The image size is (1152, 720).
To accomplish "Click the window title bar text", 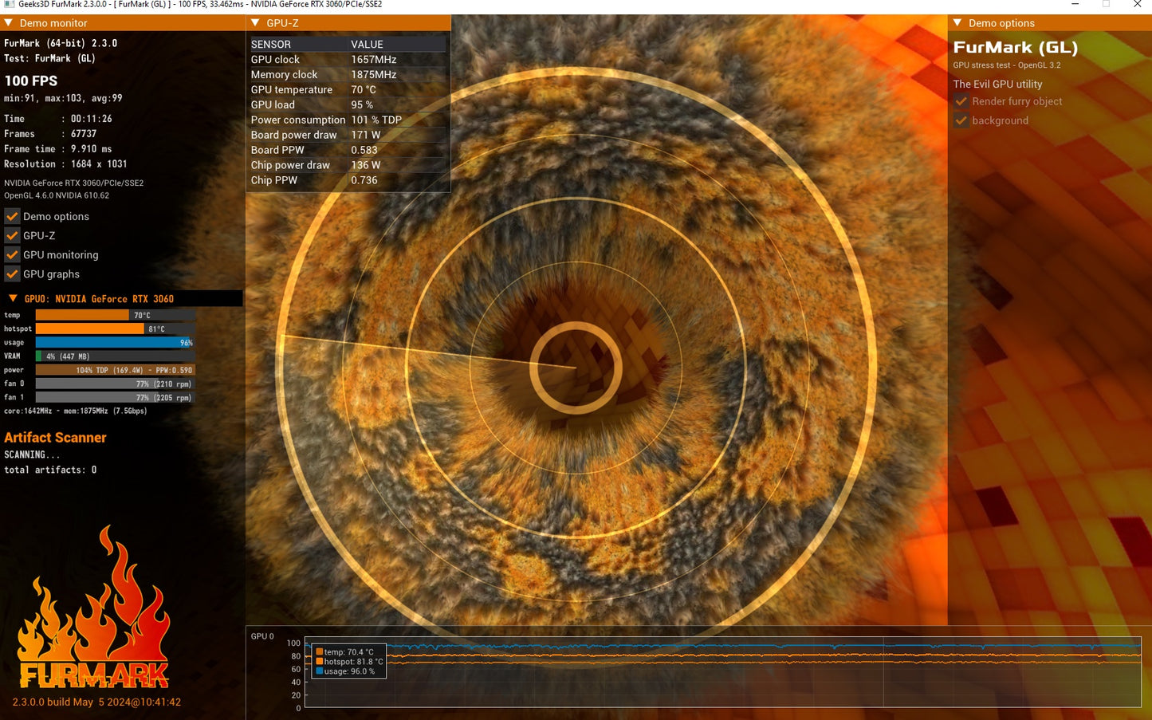I will [200, 5].
